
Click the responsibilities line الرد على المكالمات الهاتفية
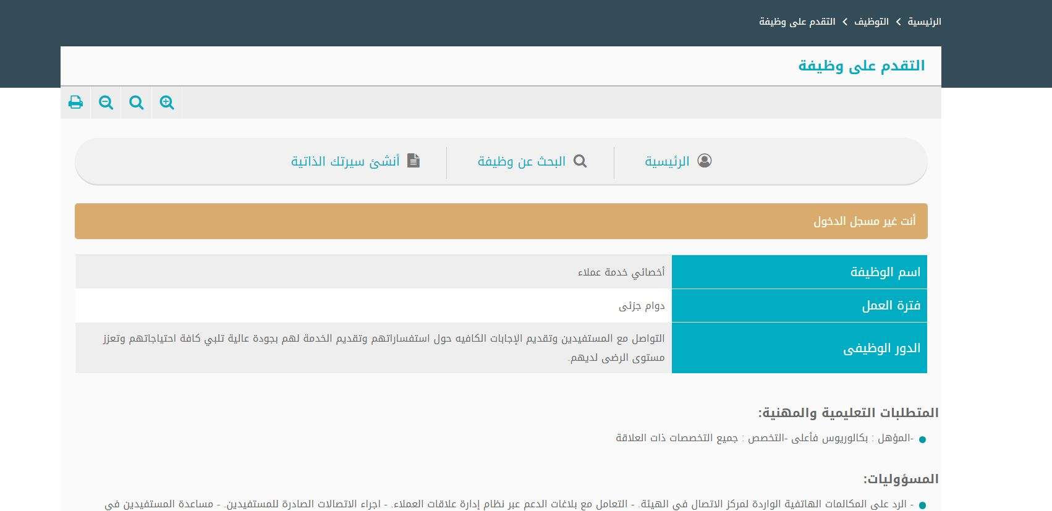click(509, 504)
